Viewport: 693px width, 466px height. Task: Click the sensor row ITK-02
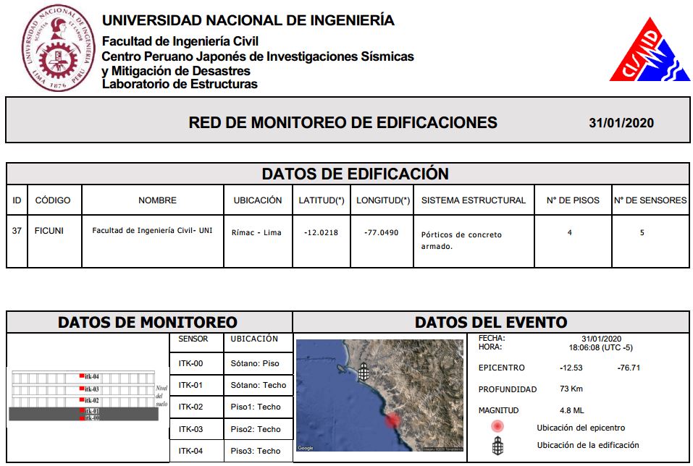click(190, 407)
